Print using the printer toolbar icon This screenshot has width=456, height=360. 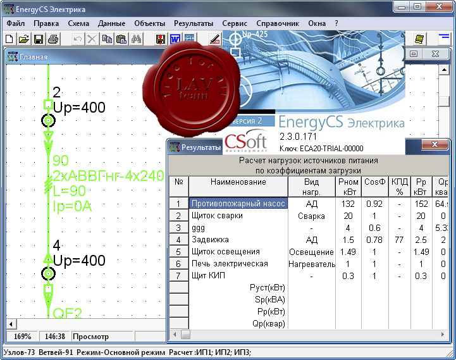click(x=53, y=39)
